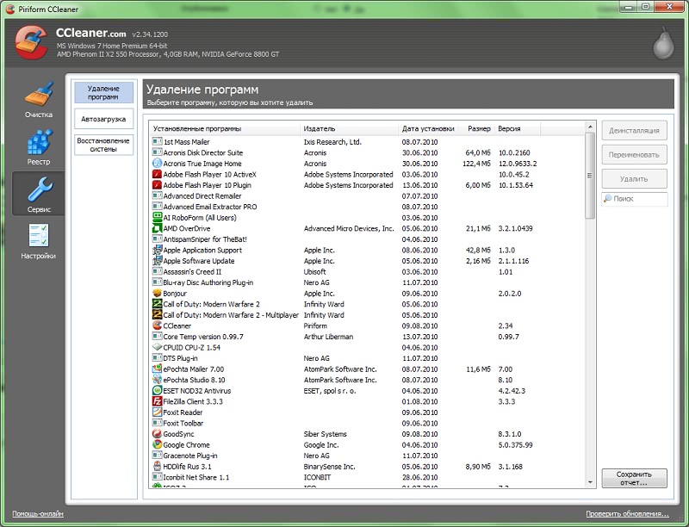Click the 64,0 Мб size value
The image size is (689, 527).
pyautogui.click(x=478, y=152)
